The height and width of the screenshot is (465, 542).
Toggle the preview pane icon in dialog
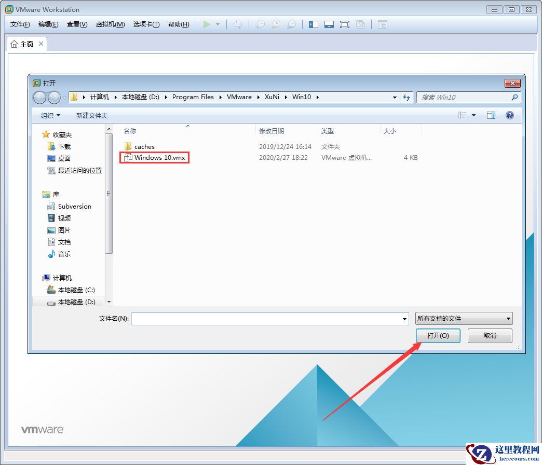(491, 115)
